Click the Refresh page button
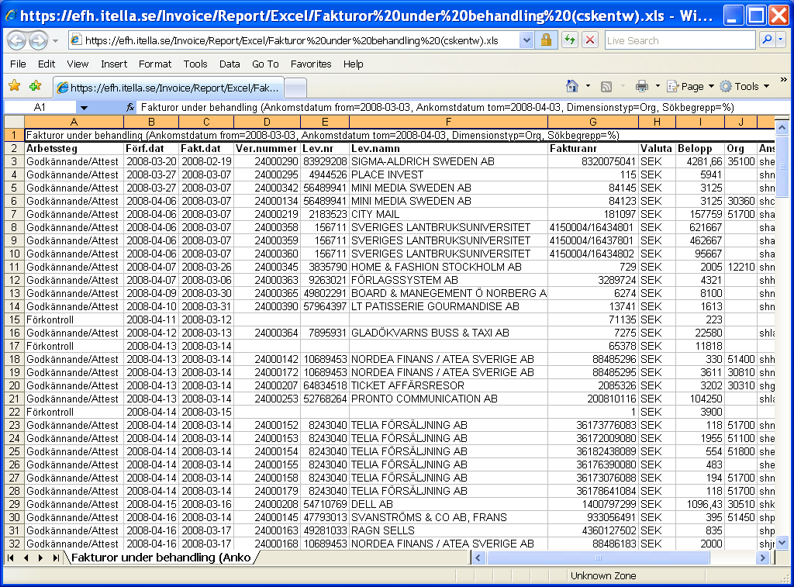The image size is (794, 587). pyautogui.click(x=570, y=40)
